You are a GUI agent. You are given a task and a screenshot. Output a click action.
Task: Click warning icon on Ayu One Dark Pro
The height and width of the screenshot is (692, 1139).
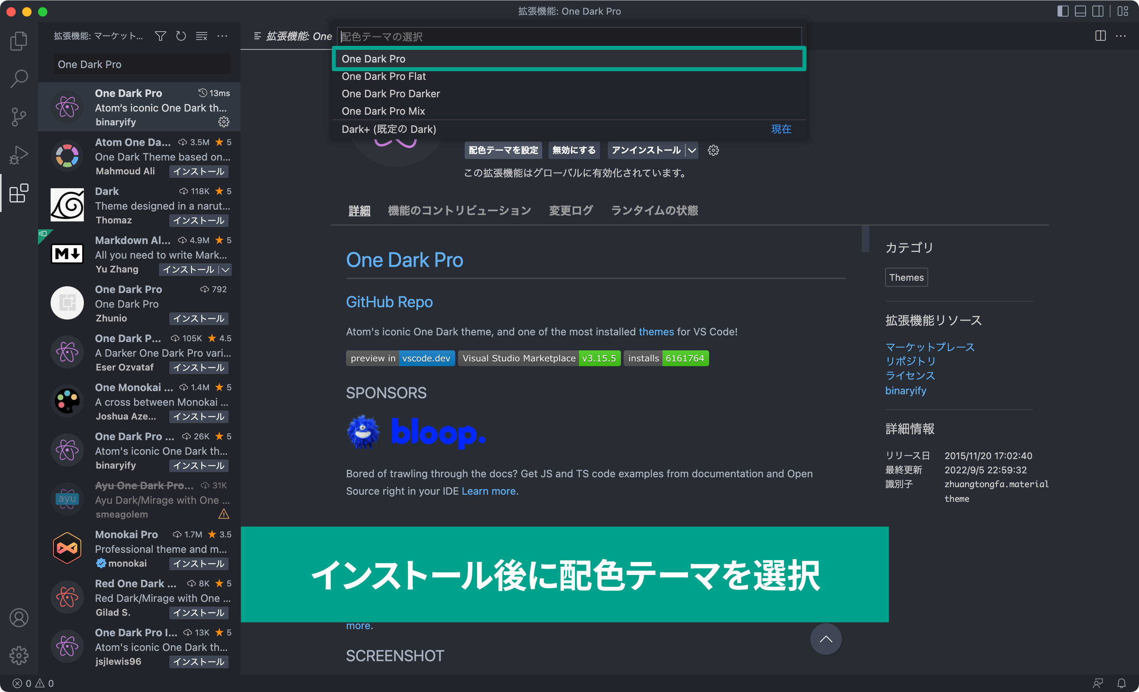coord(224,514)
